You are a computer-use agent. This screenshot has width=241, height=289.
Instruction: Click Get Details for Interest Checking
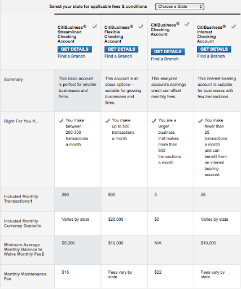(x=214, y=49)
